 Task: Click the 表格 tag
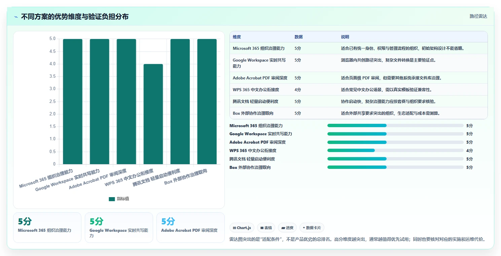266,228
